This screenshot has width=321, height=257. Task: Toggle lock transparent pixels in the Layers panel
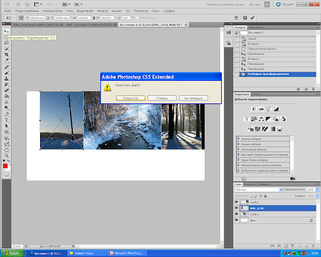tap(252, 196)
